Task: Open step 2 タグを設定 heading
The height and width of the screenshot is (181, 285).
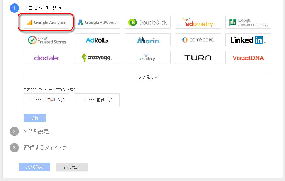Action: pyautogui.click(x=36, y=131)
